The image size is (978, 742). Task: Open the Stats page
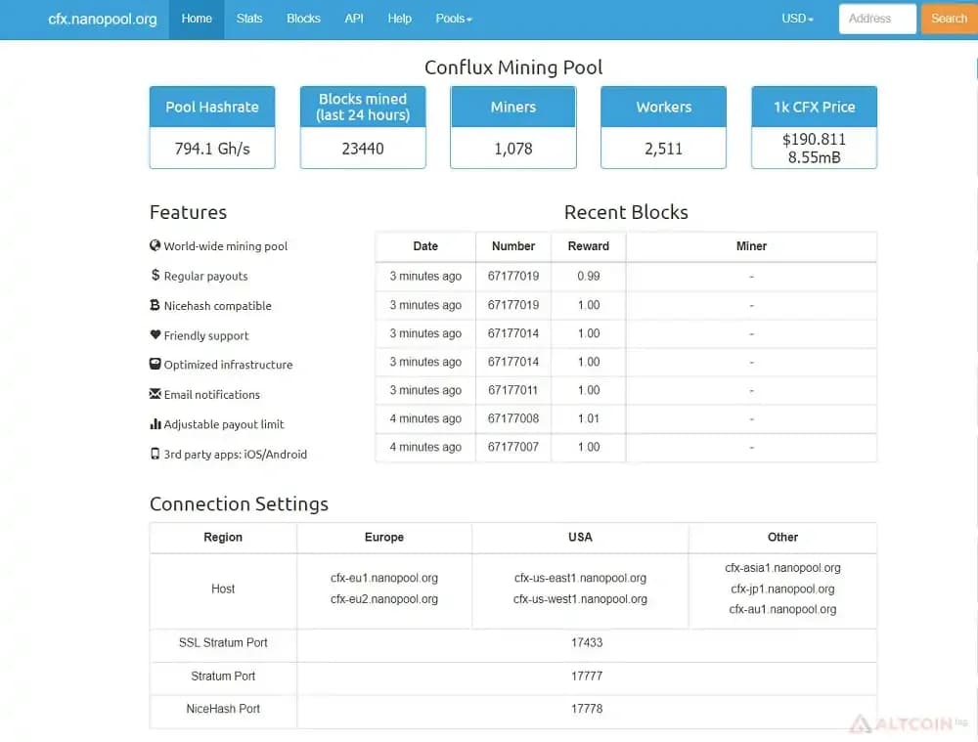tap(248, 19)
